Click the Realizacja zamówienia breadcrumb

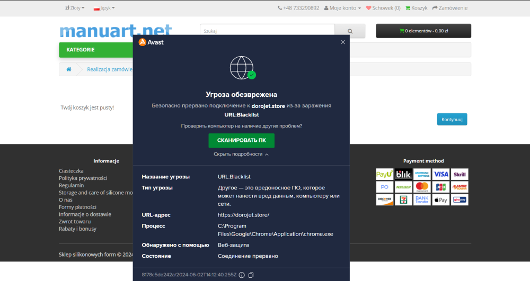[x=110, y=69]
